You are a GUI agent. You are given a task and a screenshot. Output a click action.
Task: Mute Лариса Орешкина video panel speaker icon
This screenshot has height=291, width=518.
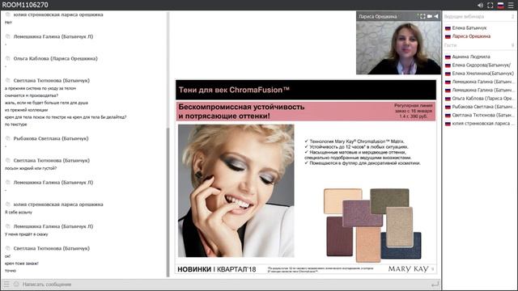(x=436, y=16)
